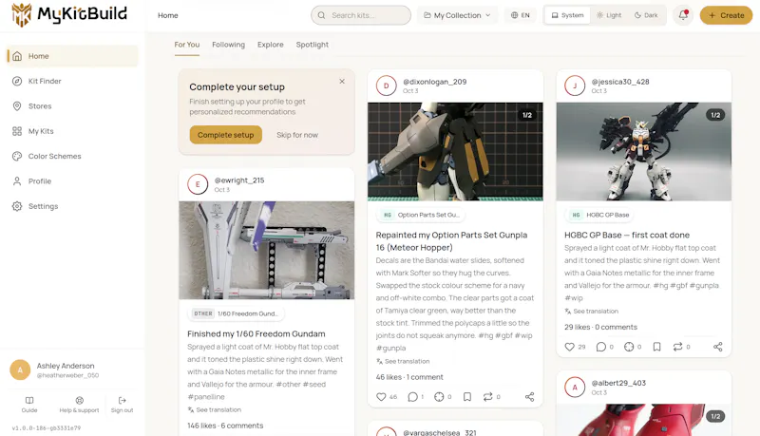Click the MyKitBuild logo
Image resolution: width=760 pixels, height=436 pixels.
click(x=69, y=14)
